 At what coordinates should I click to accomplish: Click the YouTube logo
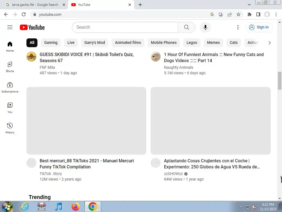coord(32,27)
